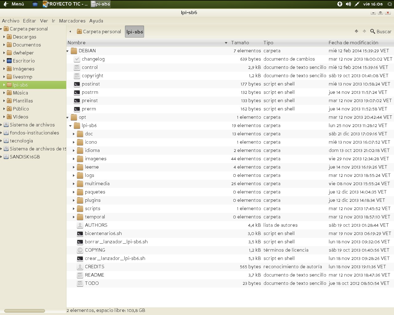Click the volume speaker icon in panel
Screen dimensions: 394x315
coord(348,4)
